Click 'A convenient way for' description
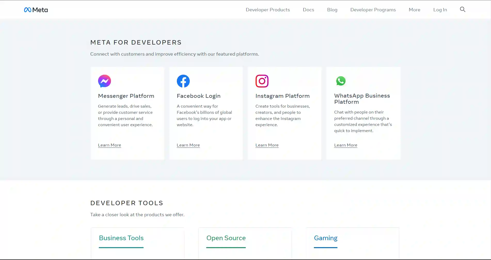 click(x=204, y=116)
